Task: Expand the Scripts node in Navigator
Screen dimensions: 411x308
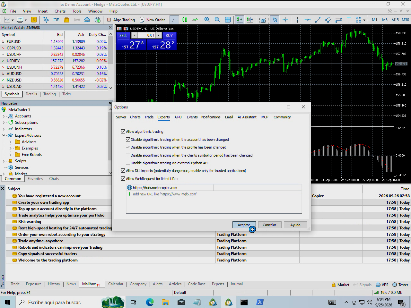Action: [x=4, y=161]
